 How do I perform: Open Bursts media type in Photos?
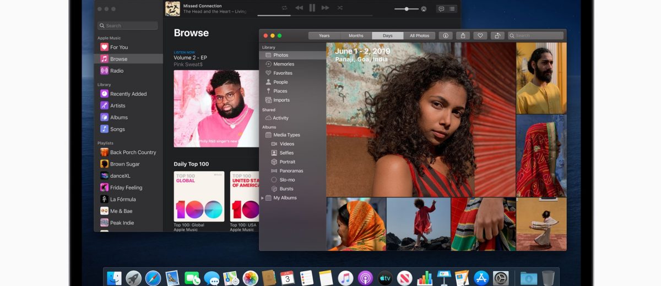292,189
